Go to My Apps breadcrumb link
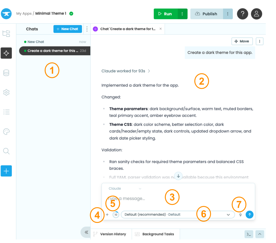The image size is (276, 243). click(x=24, y=13)
